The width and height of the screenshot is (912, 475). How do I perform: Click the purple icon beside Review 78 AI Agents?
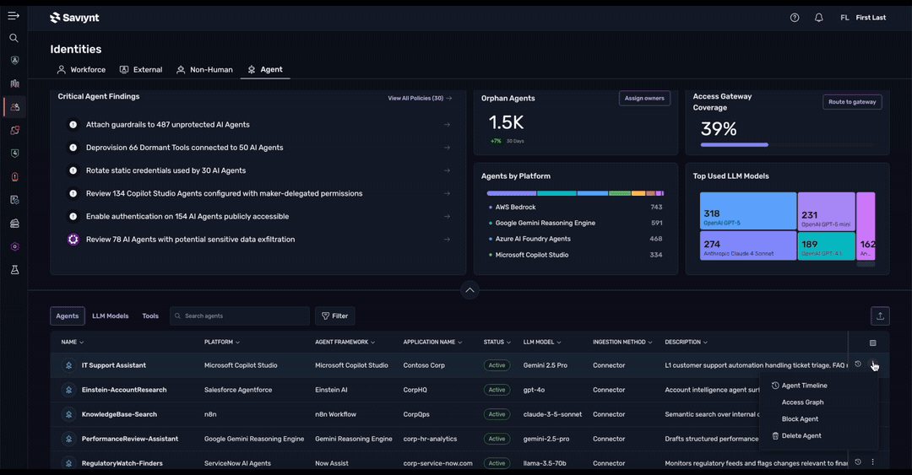pyautogui.click(x=73, y=239)
